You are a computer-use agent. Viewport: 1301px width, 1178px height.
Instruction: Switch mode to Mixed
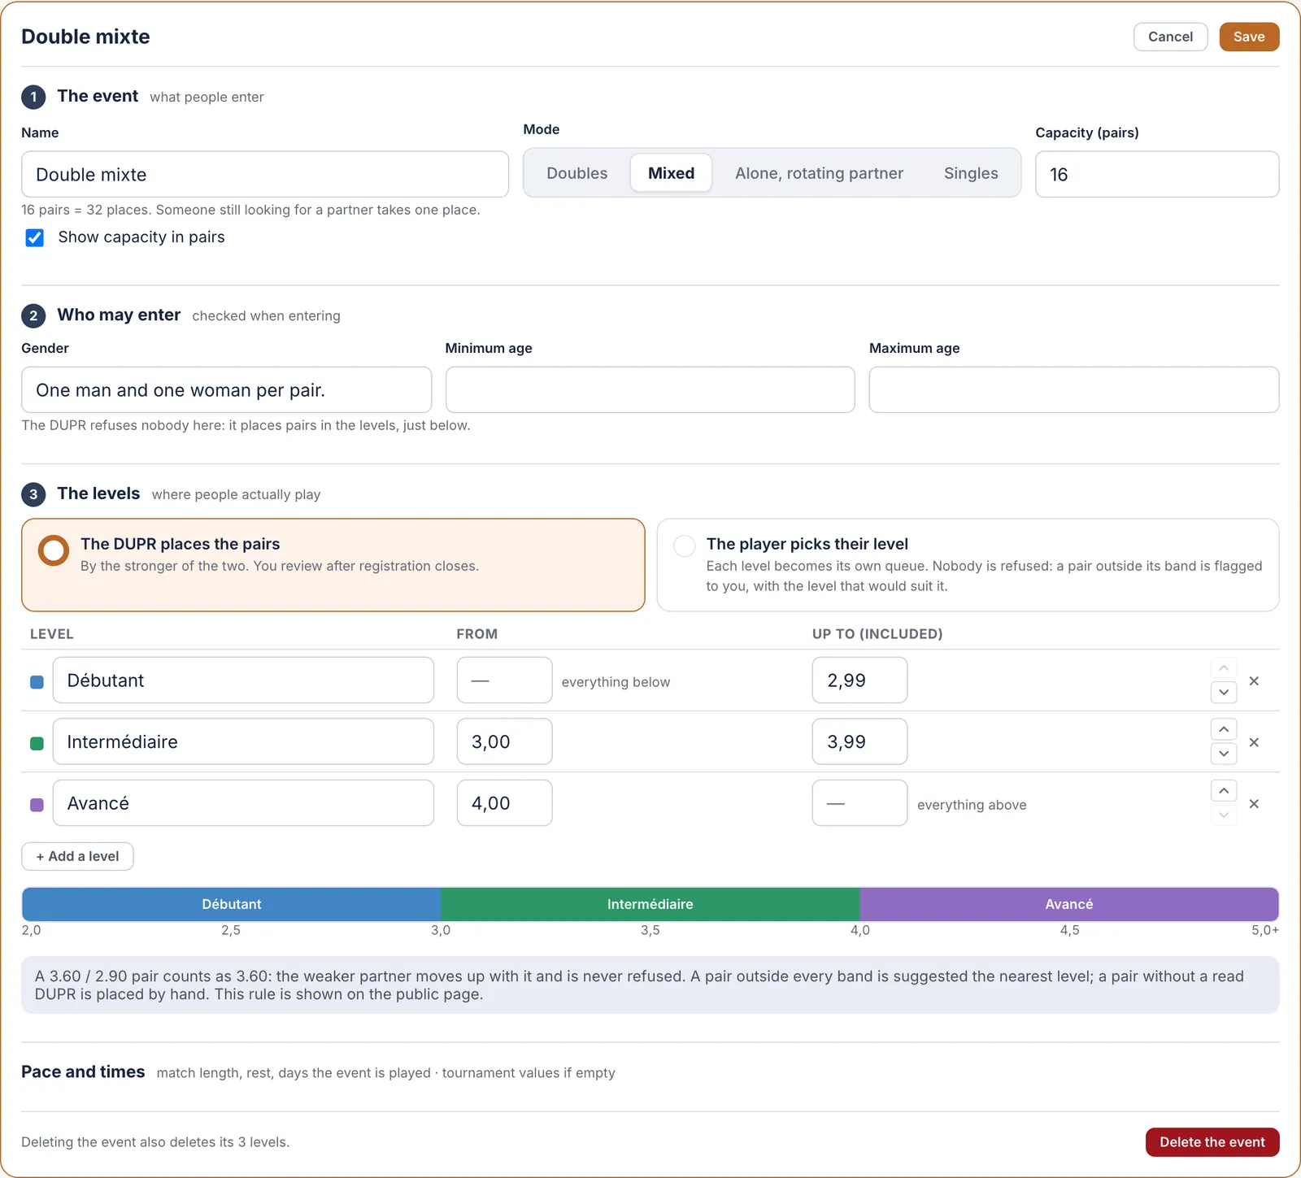(x=672, y=173)
